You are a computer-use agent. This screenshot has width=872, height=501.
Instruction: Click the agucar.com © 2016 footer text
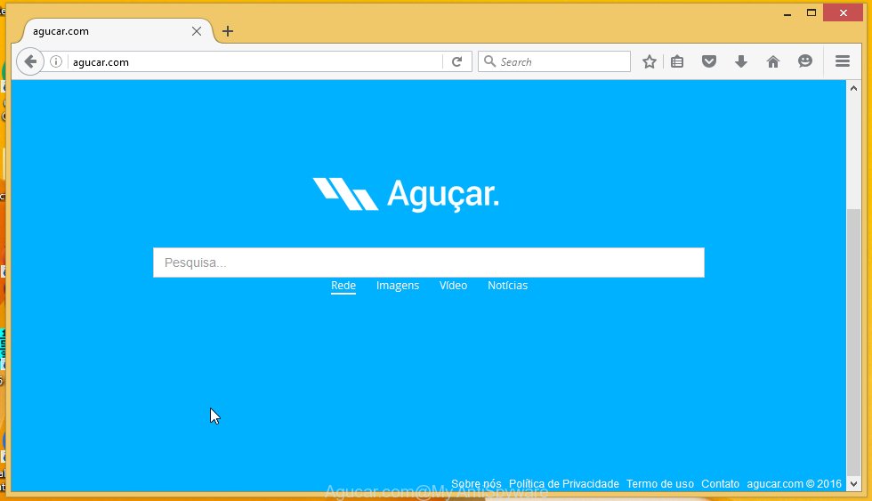[794, 484]
